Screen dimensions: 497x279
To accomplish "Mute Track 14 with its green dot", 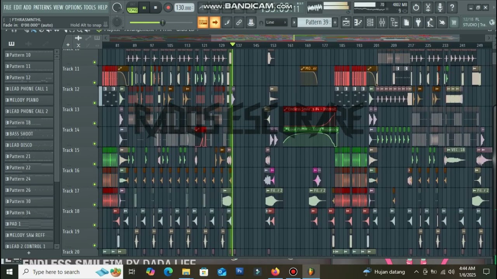I will [94, 144].
